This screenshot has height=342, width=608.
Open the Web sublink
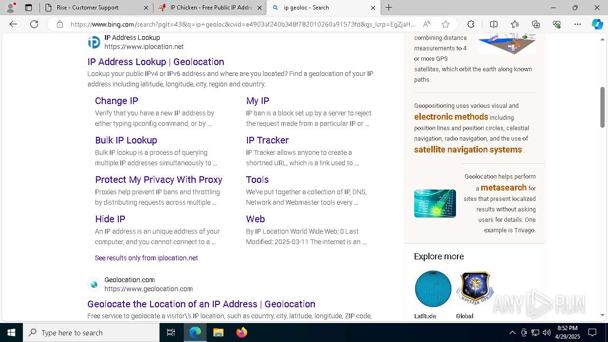click(256, 219)
